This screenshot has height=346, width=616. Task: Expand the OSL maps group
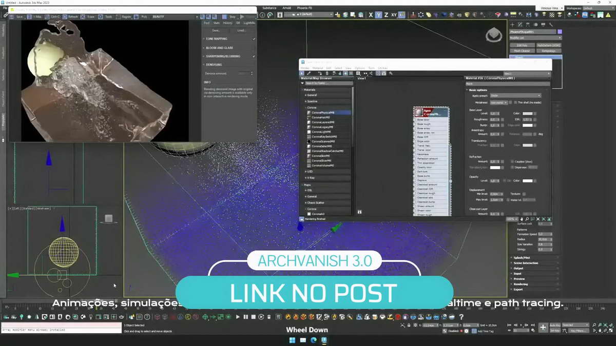click(x=310, y=190)
